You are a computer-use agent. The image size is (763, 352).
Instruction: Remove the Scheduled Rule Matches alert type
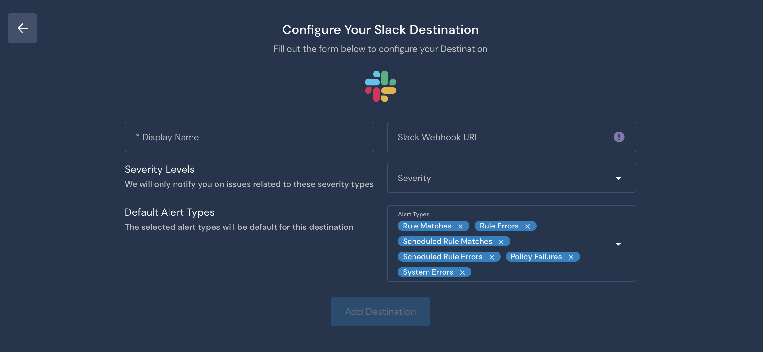coord(501,241)
